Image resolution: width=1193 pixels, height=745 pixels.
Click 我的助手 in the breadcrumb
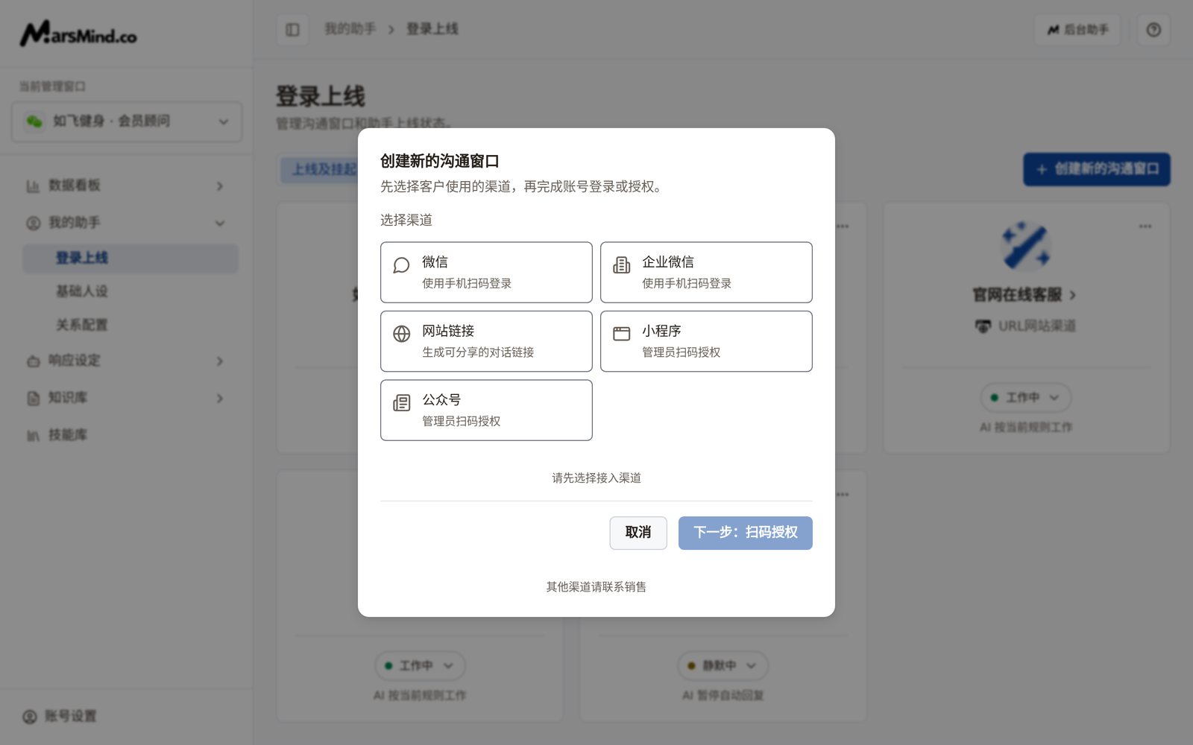pos(350,29)
